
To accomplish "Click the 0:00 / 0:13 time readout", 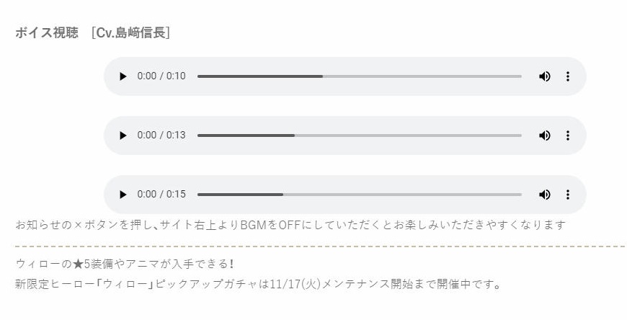I will point(161,135).
